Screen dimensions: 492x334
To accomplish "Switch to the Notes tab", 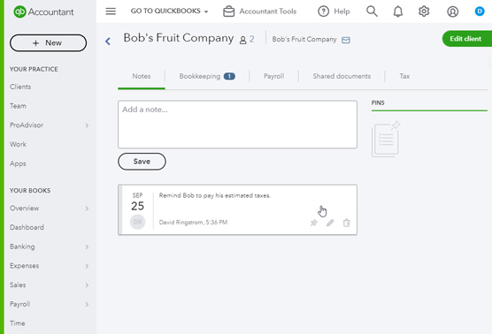I will [142, 76].
